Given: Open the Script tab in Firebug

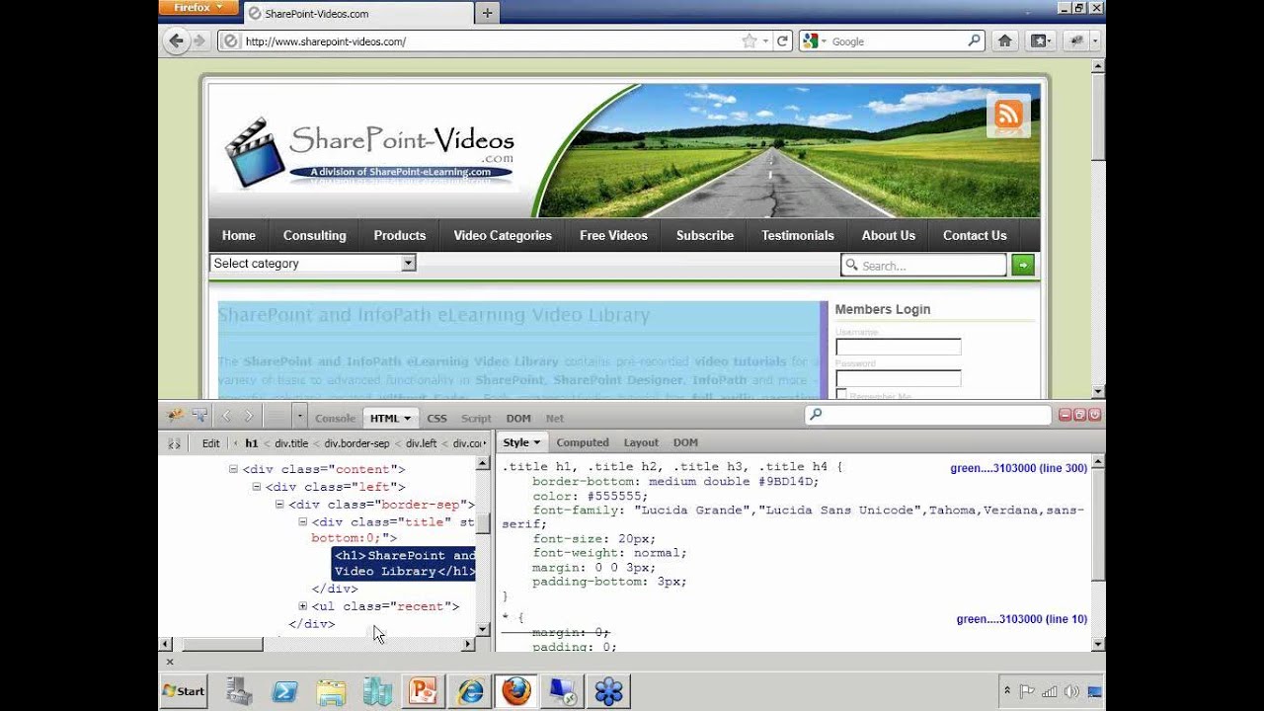Looking at the screenshot, I should click(x=476, y=418).
